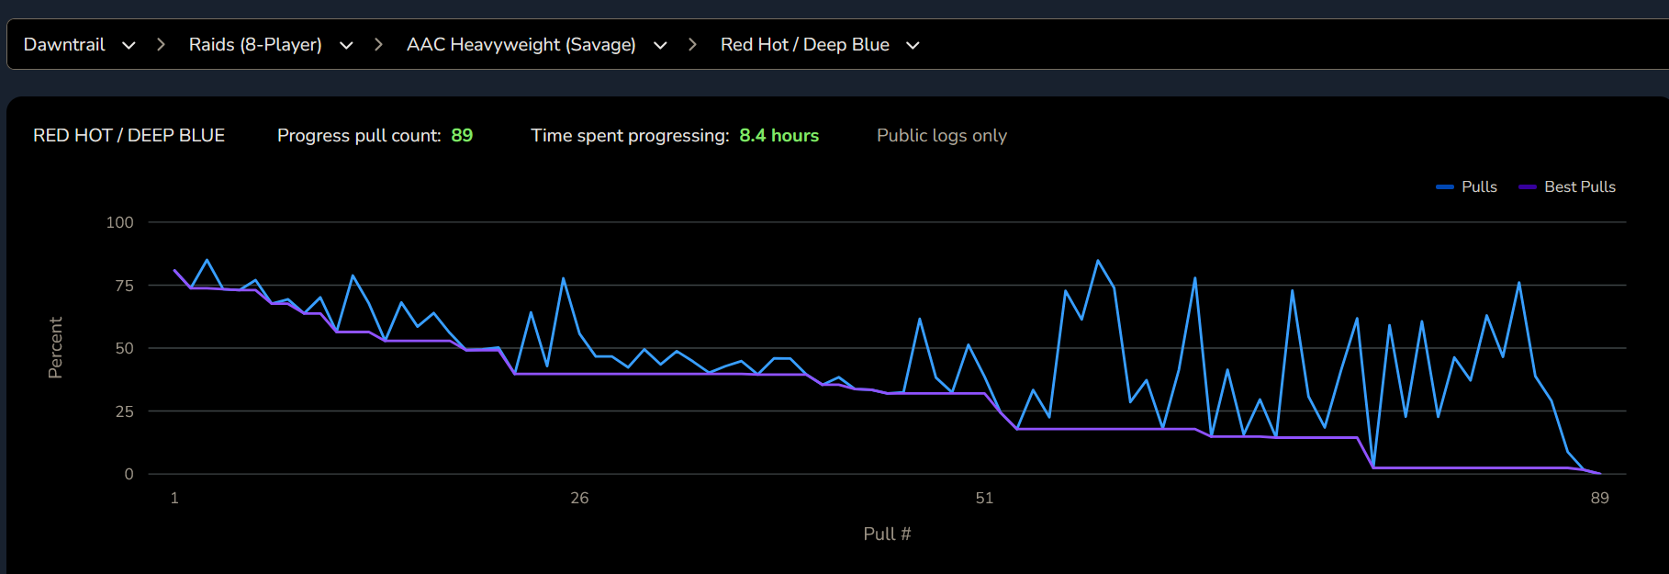
Task: Click the blue Pulls legend color marker
Action: [1444, 186]
